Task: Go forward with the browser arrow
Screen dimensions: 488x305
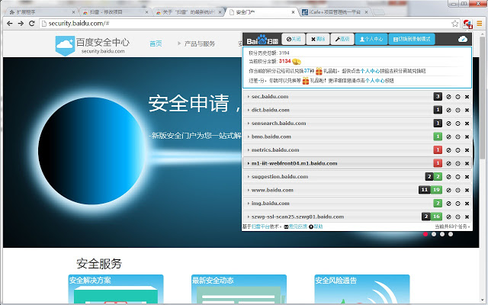Action: coord(21,24)
